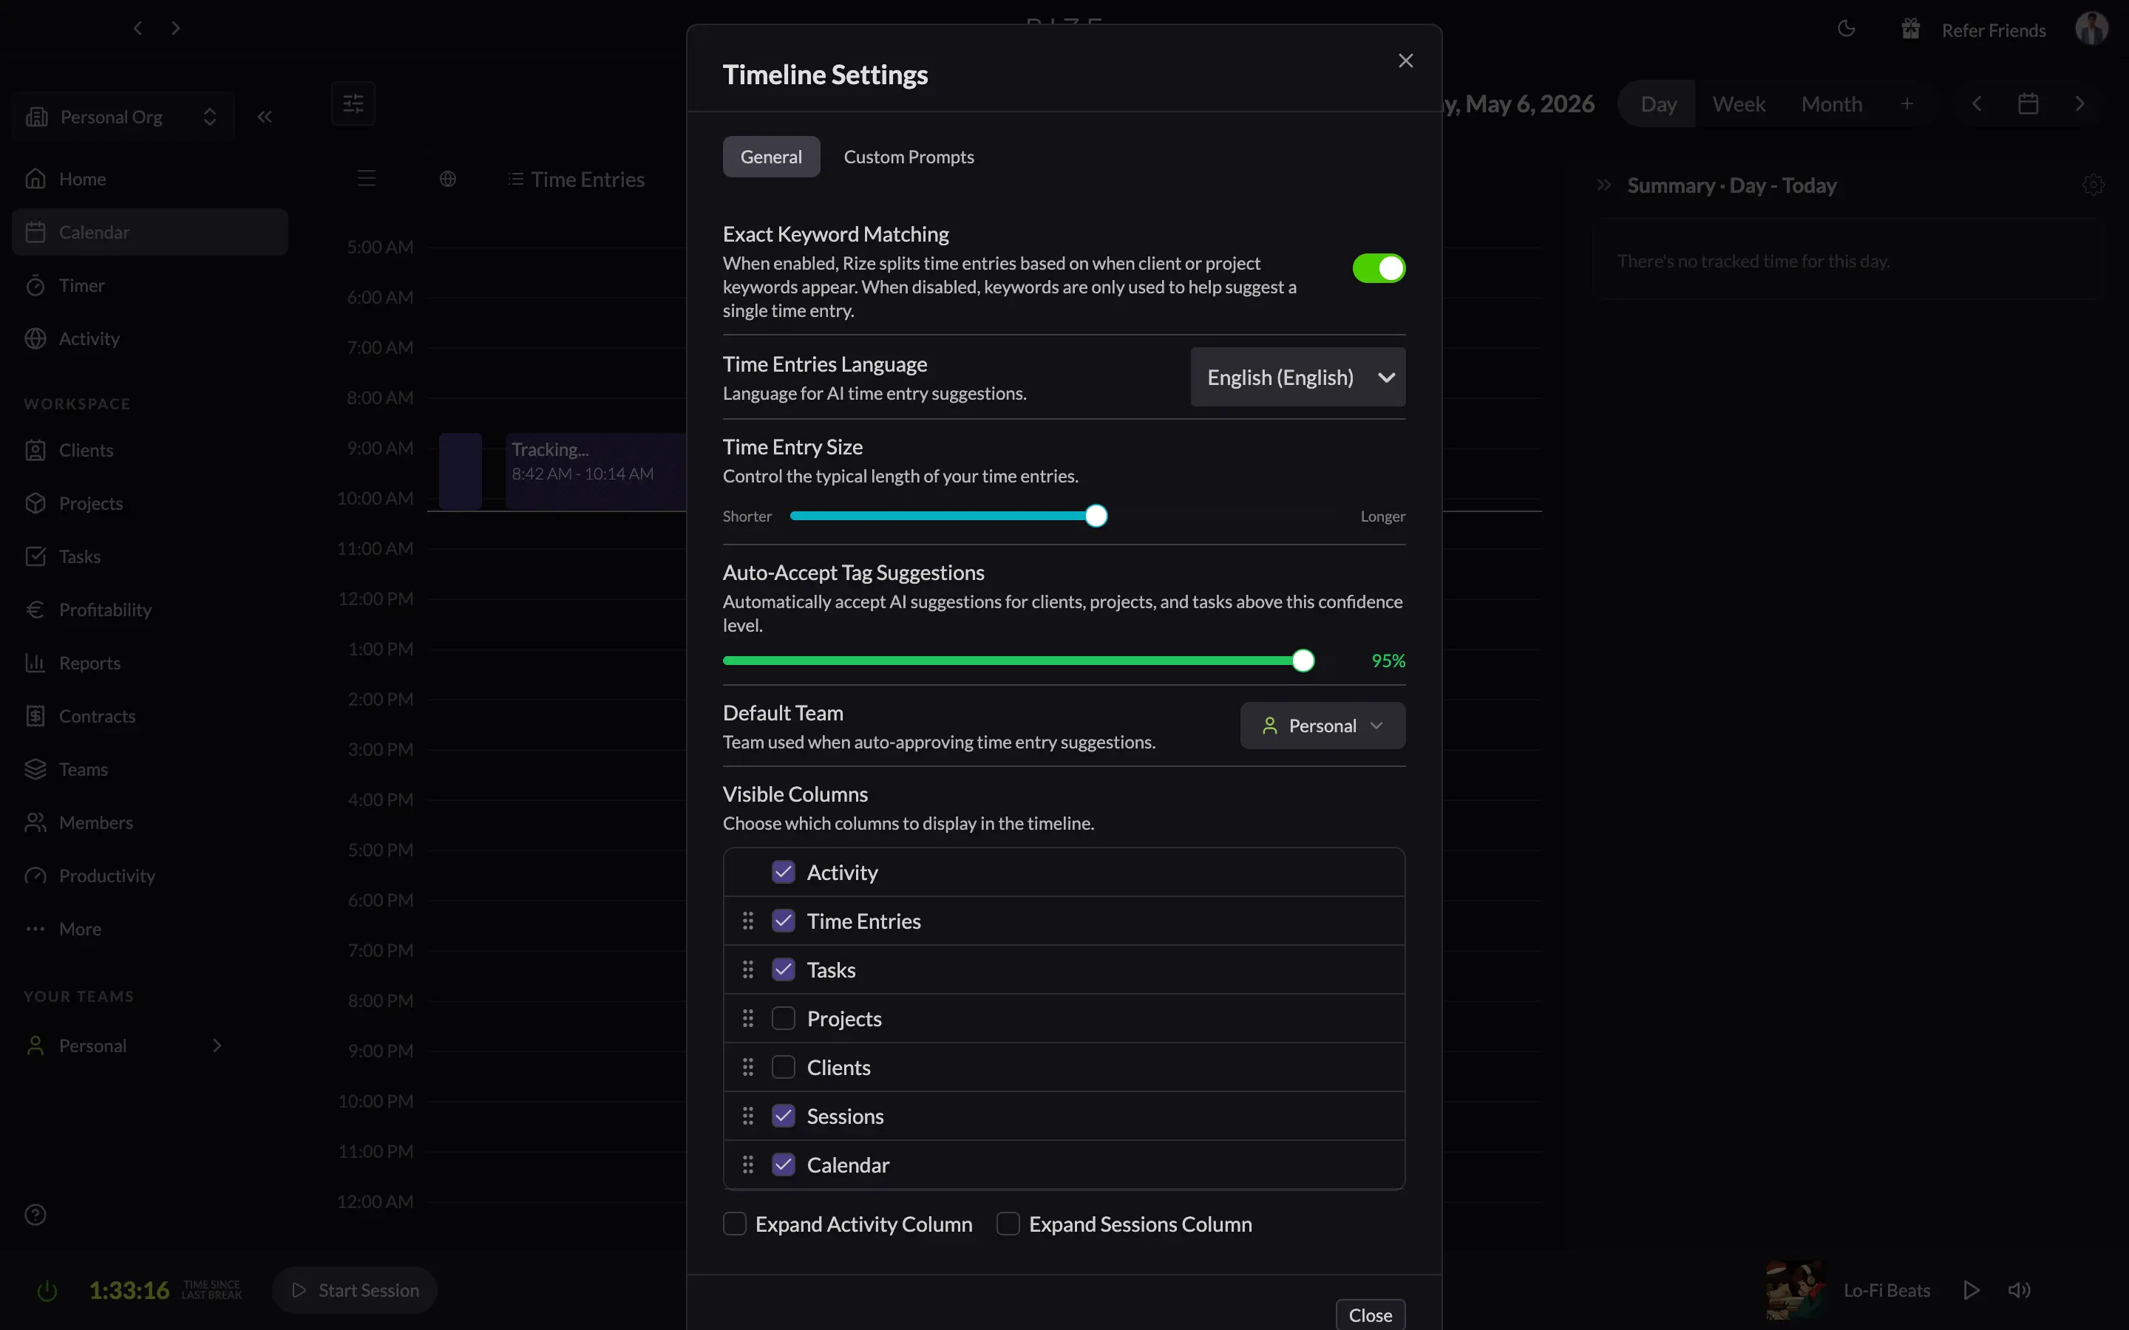Disable Exact Keyword Matching toggle
2129x1330 pixels.
1379,268
